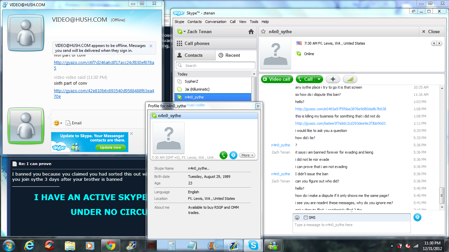Open the Tools menu
Screen dimensions: 449x252
(254, 22)
